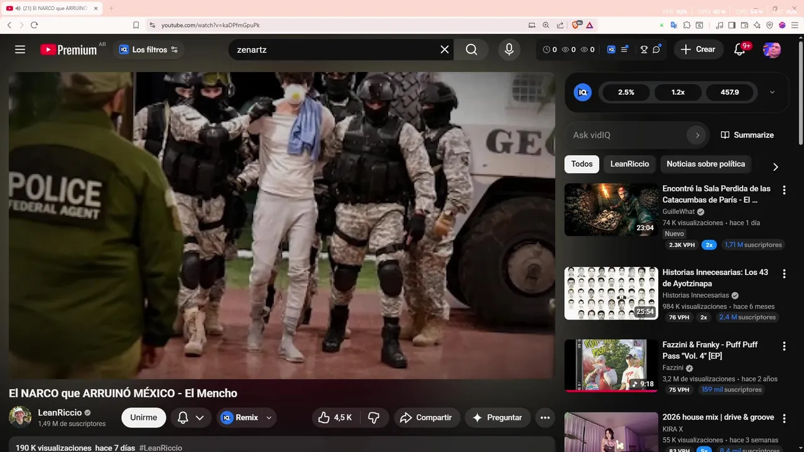Click the Crear button

[x=698, y=50]
